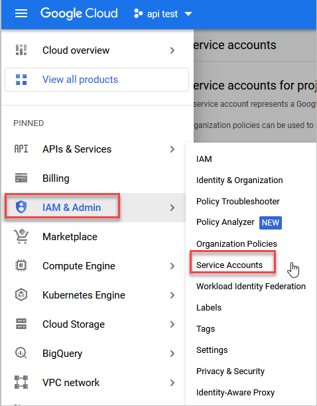
Task: Expand the IAM & Admin chevron
Action: (x=172, y=208)
